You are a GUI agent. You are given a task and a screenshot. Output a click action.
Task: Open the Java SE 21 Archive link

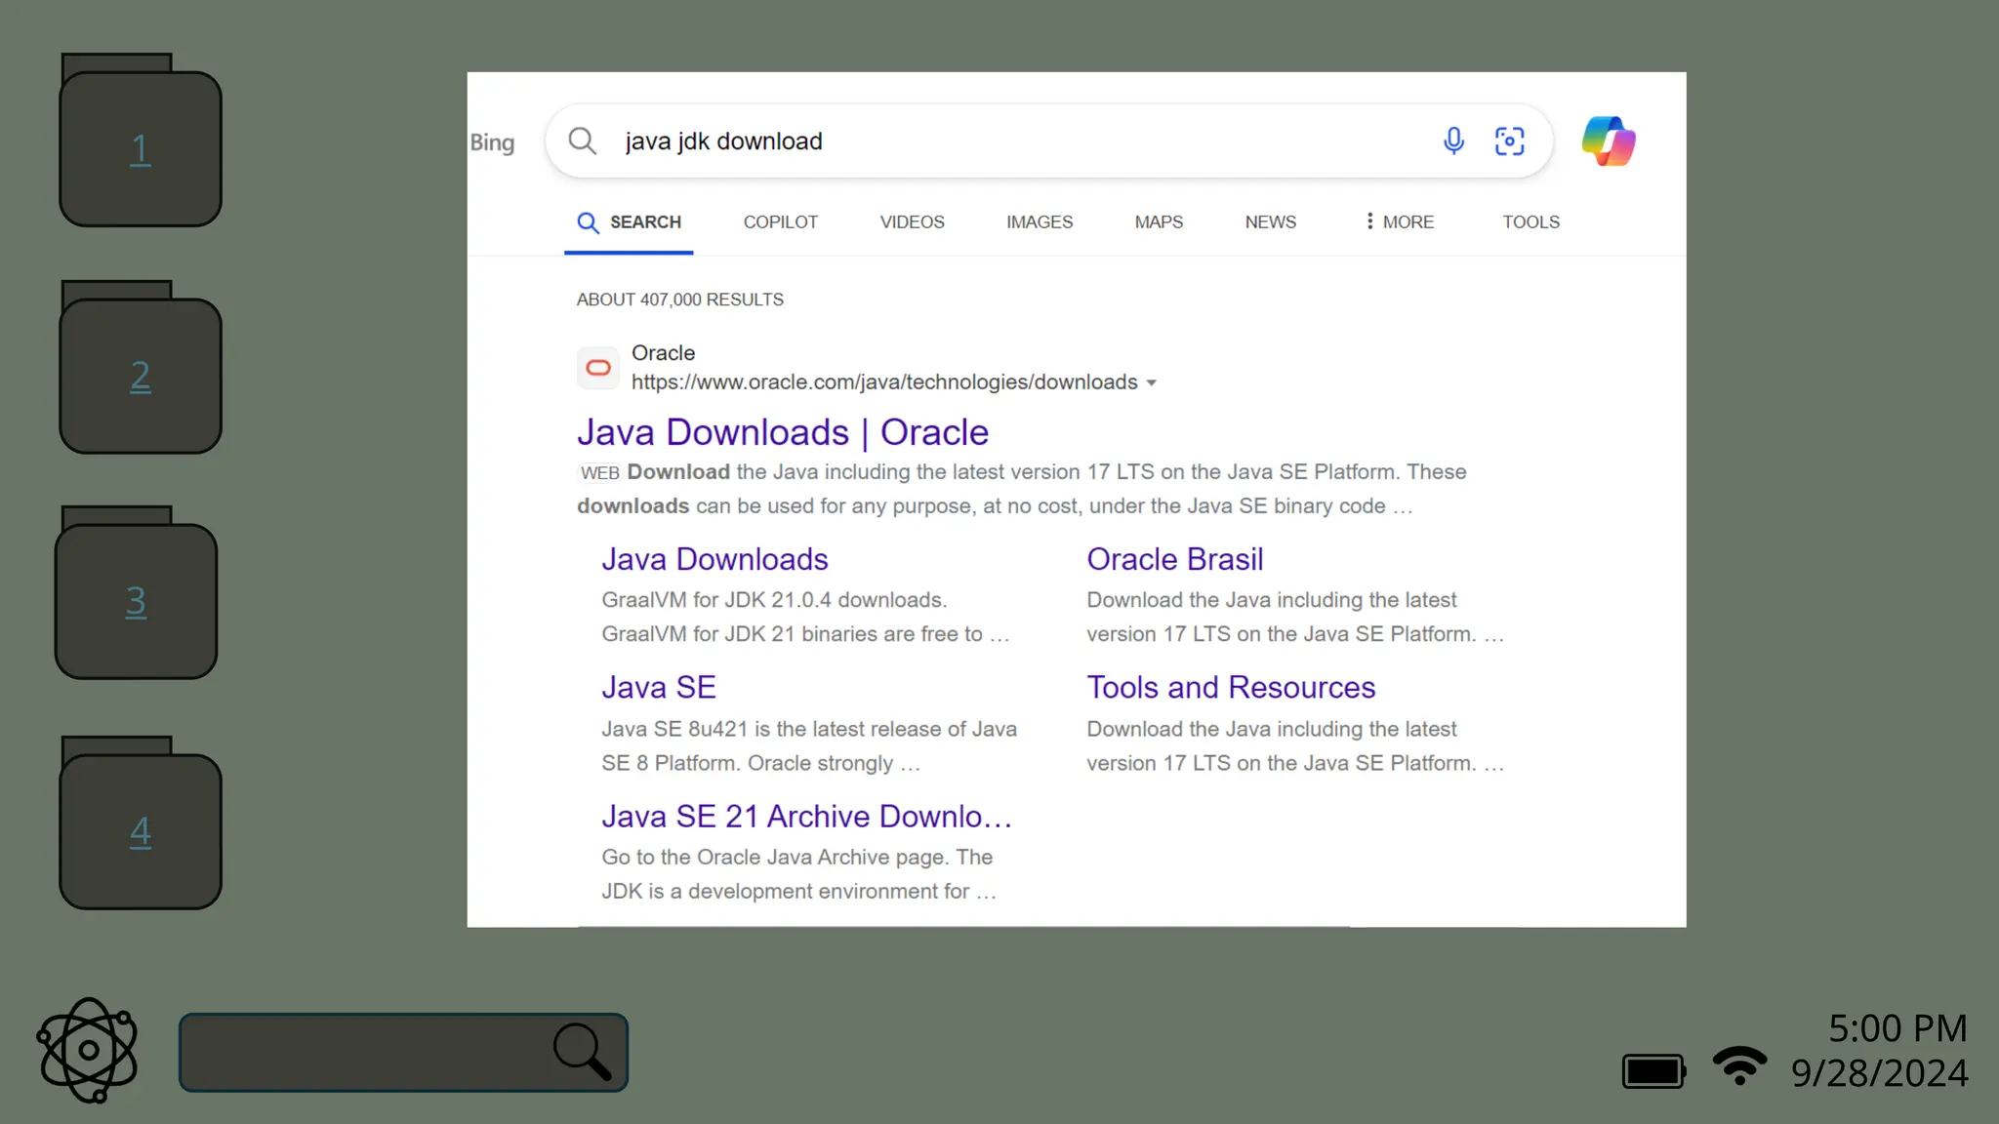[x=806, y=816]
